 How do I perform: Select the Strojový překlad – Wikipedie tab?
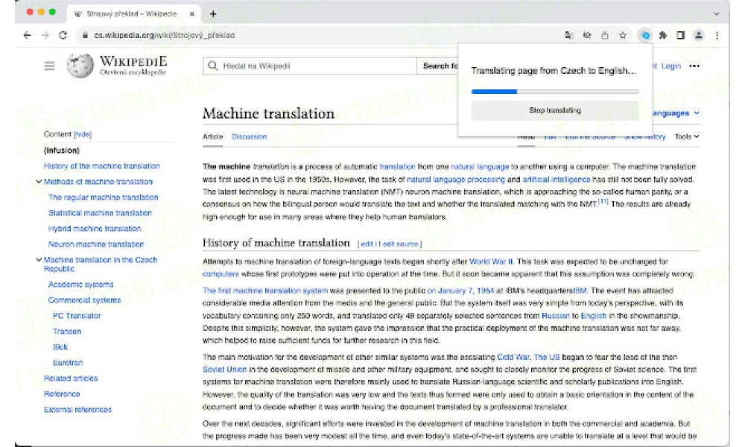coord(134,13)
